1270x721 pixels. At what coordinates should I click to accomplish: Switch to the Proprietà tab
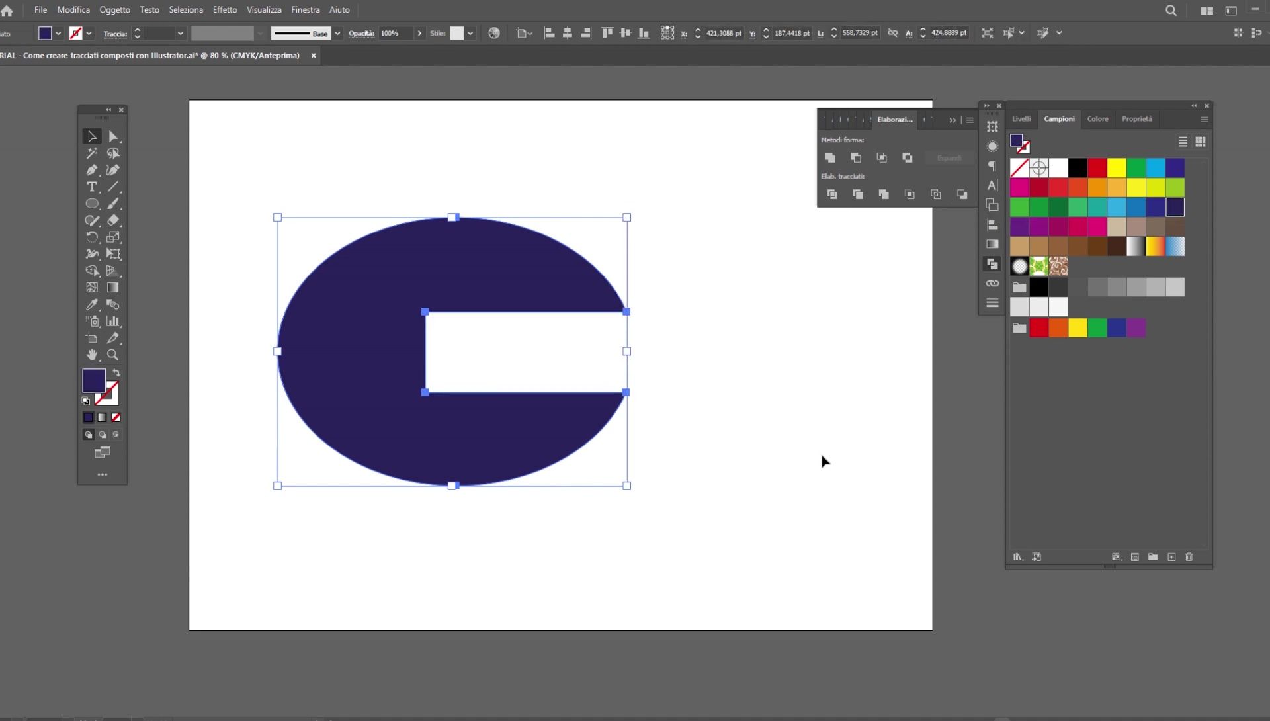[x=1137, y=119]
